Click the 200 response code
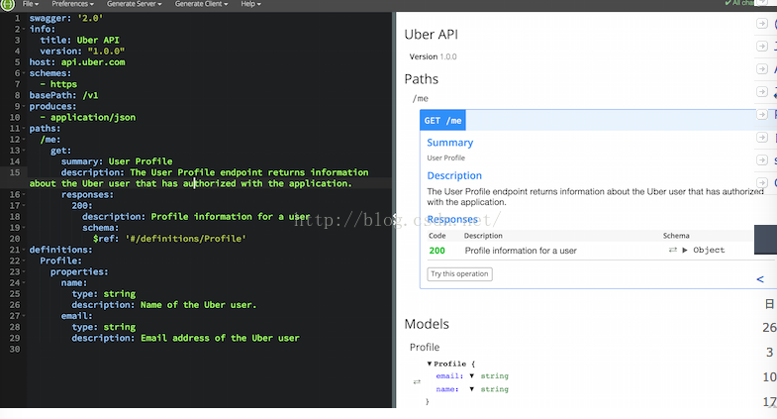777x419 pixels. point(437,251)
